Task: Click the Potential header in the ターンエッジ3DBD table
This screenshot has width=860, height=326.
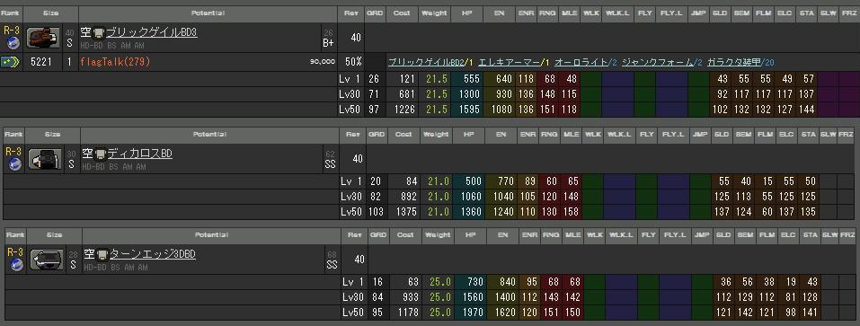Action: point(212,234)
